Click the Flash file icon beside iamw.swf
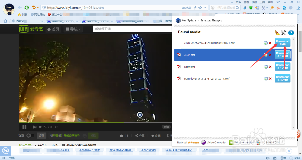 179,66
